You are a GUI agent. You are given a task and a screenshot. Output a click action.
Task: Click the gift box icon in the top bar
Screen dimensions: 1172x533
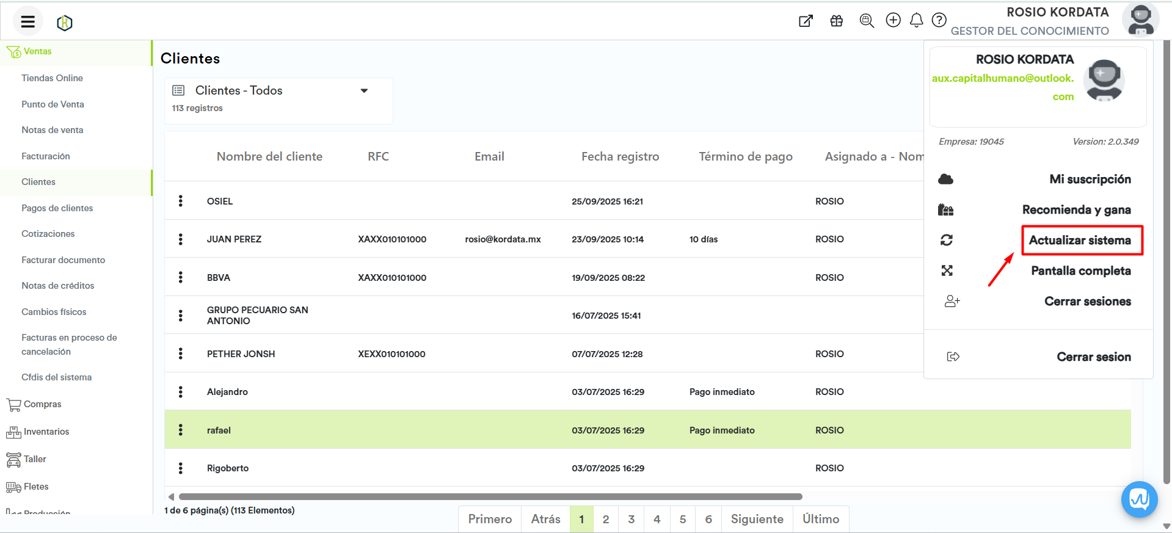[836, 21]
